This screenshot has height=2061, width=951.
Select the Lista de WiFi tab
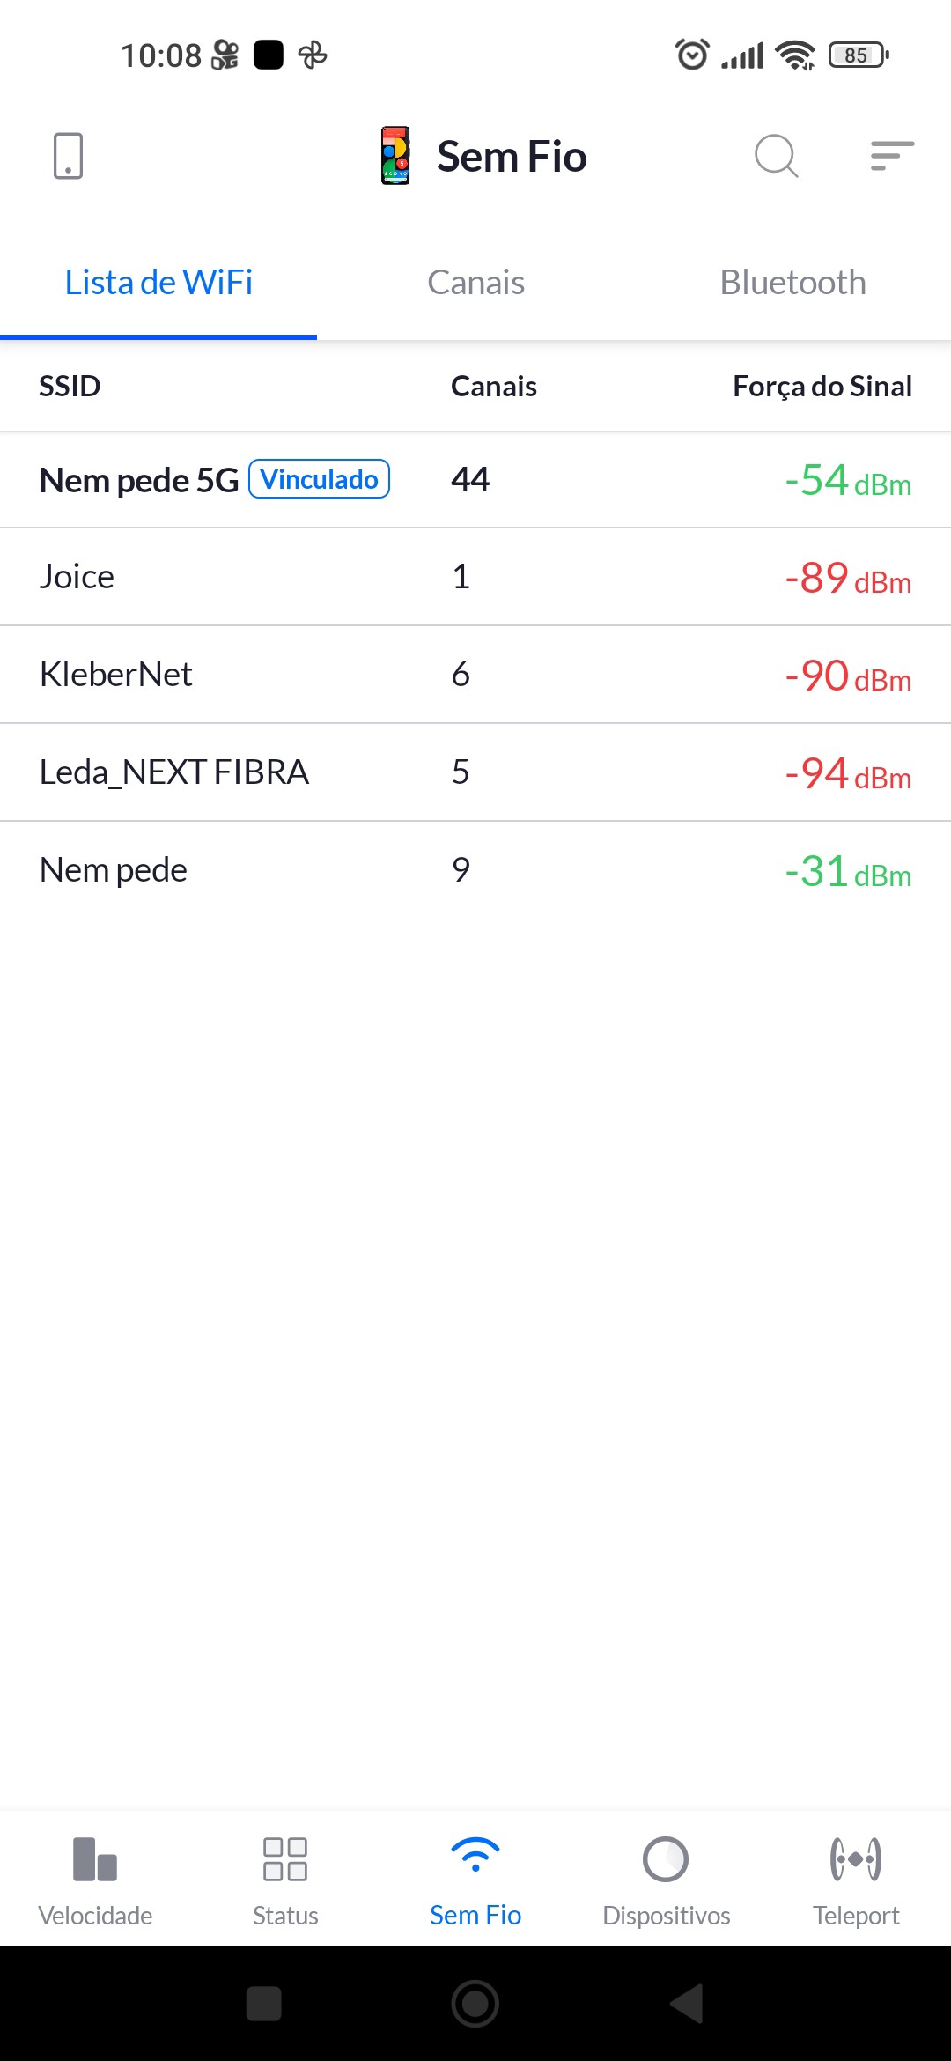(158, 283)
